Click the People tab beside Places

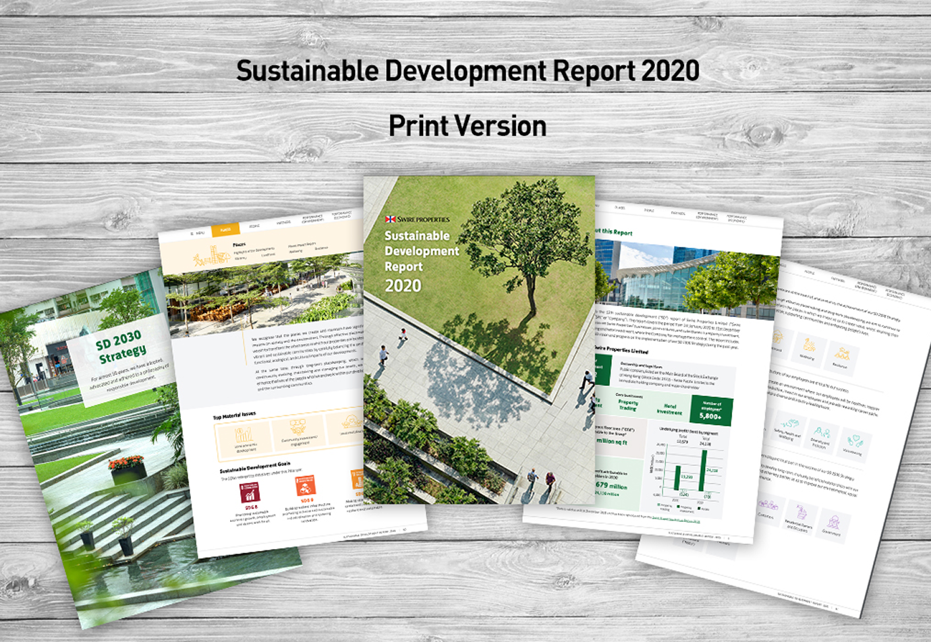pyautogui.click(x=254, y=227)
